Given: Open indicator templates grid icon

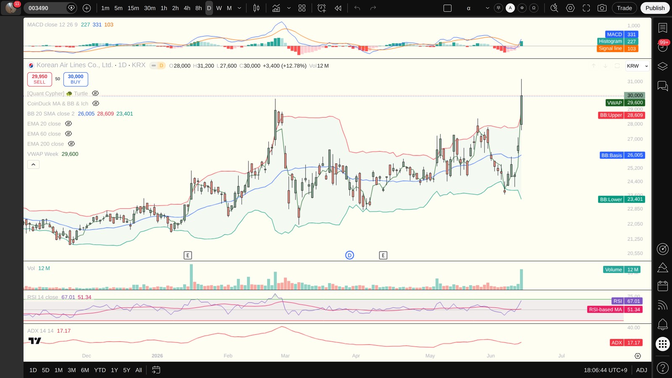Looking at the screenshot, I should pyautogui.click(x=302, y=8).
